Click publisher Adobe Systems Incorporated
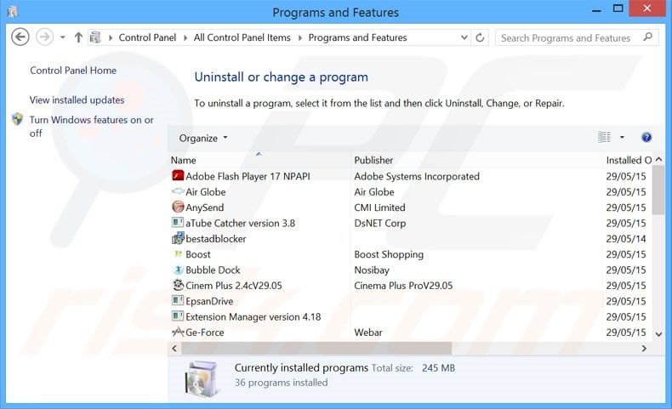Image resolution: width=672 pixels, height=409 pixels. 417,176
